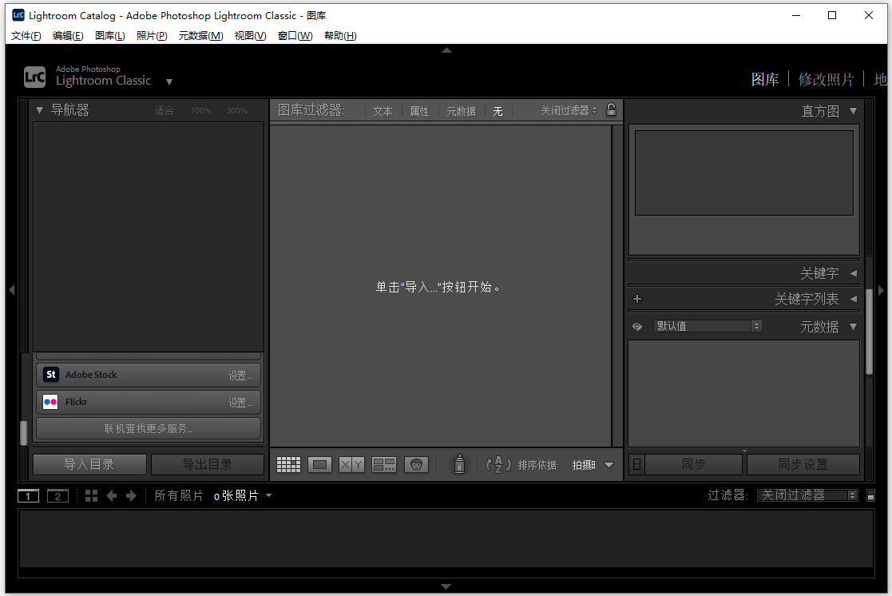This screenshot has height=596, width=892.
Task: Open Compare view with the XY icon
Action: (x=351, y=464)
